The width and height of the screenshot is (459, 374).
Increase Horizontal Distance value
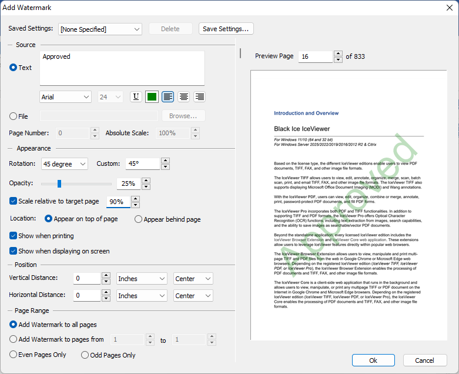[x=106, y=292]
